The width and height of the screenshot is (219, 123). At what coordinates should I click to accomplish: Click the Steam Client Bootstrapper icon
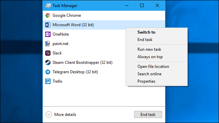click(x=48, y=63)
